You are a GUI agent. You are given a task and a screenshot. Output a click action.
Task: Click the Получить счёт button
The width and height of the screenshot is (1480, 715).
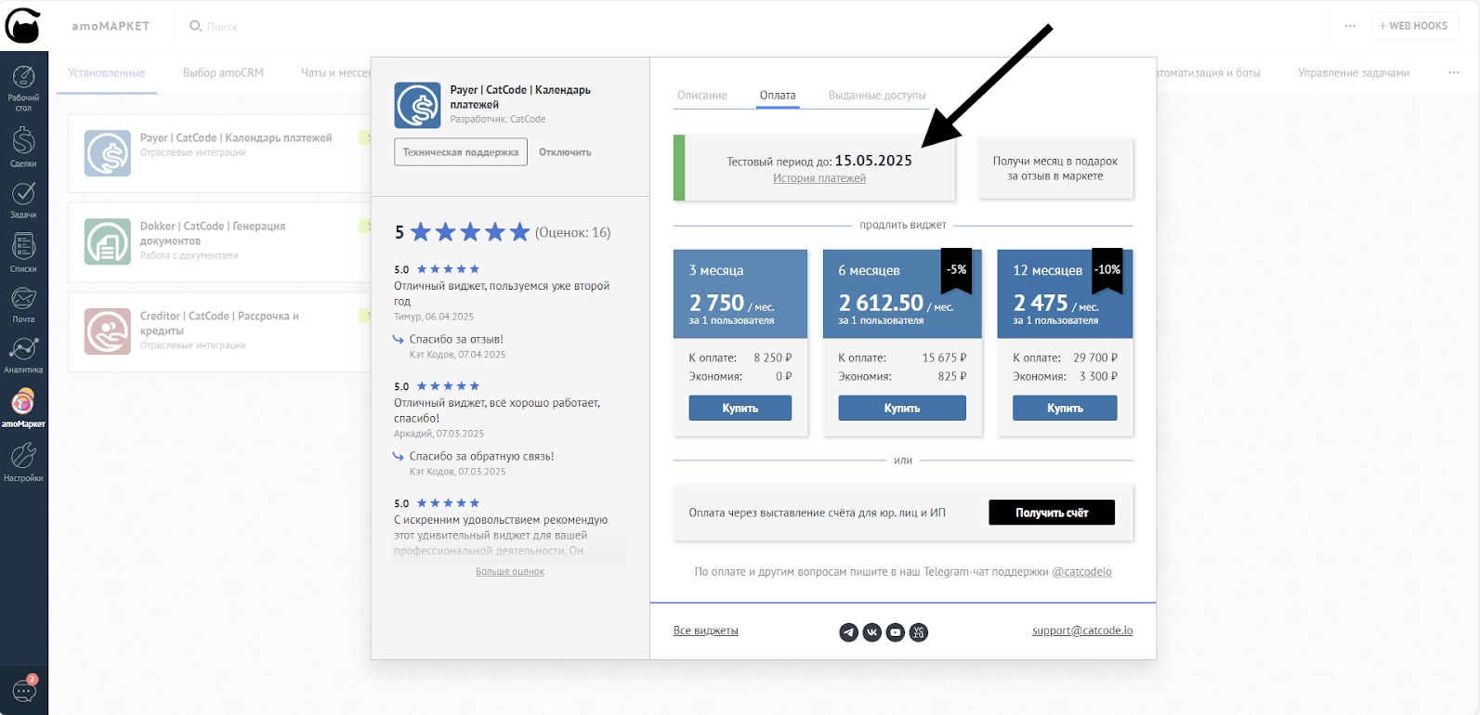(1052, 513)
